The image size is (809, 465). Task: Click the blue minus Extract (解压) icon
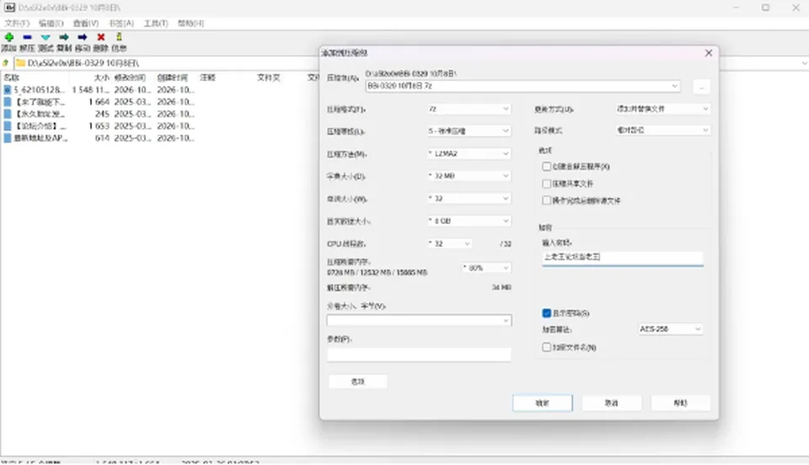coord(27,37)
